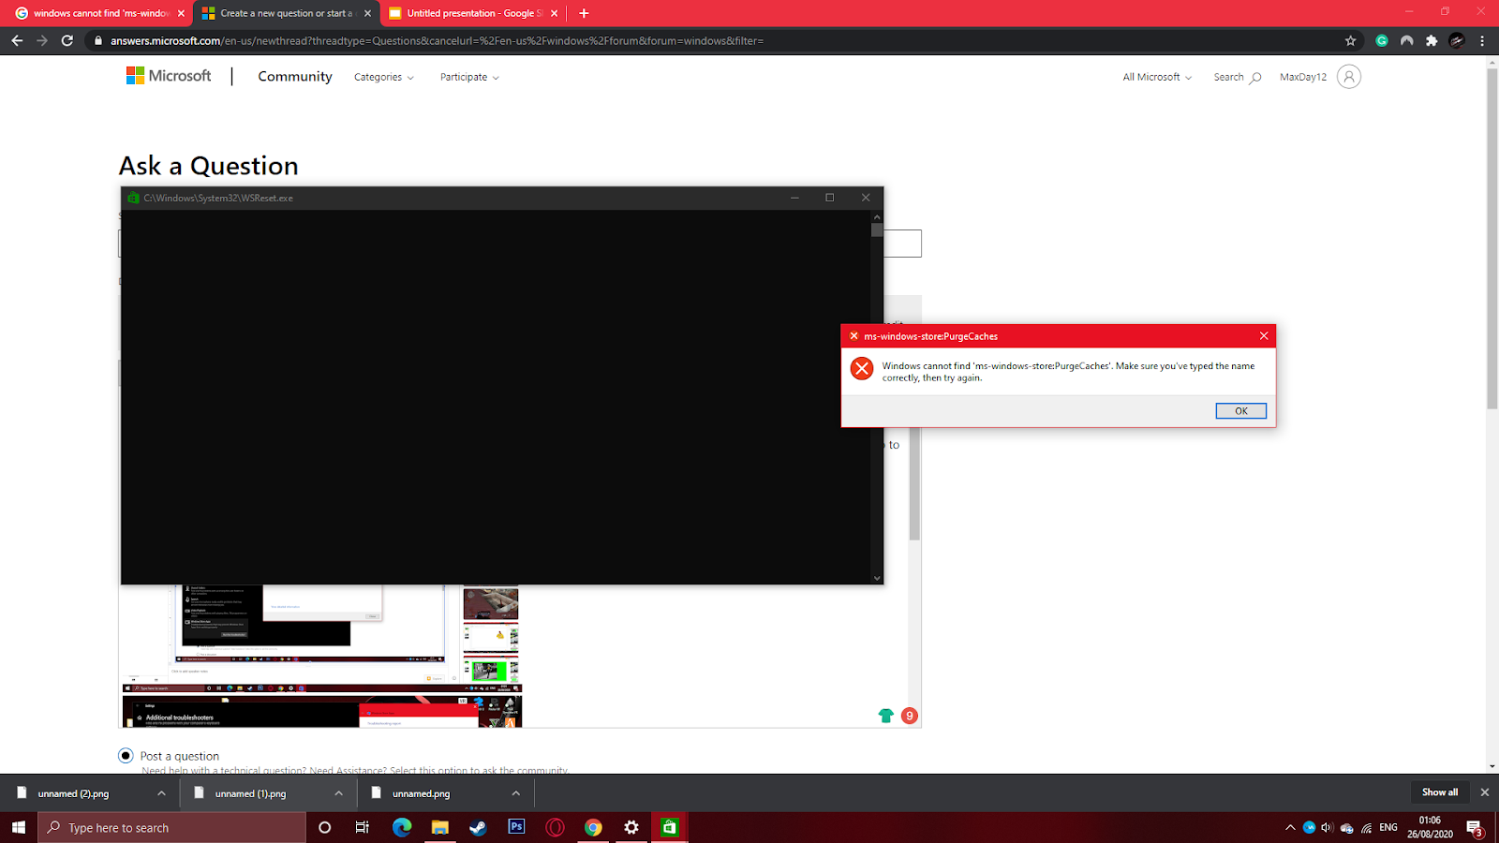The width and height of the screenshot is (1499, 843).
Task: Open Opera from the taskbar
Action: click(x=555, y=827)
